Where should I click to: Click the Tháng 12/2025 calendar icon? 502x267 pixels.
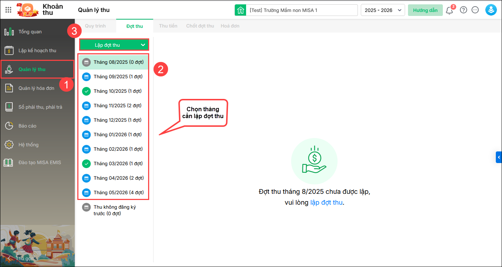click(x=86, y=120)
